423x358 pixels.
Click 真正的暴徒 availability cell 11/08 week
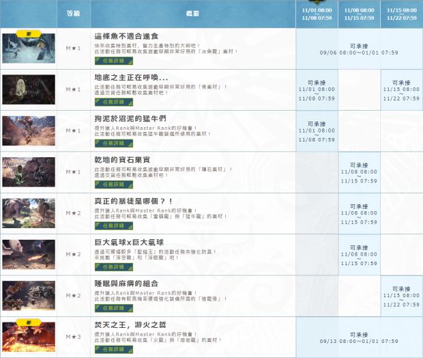point(359,214)
